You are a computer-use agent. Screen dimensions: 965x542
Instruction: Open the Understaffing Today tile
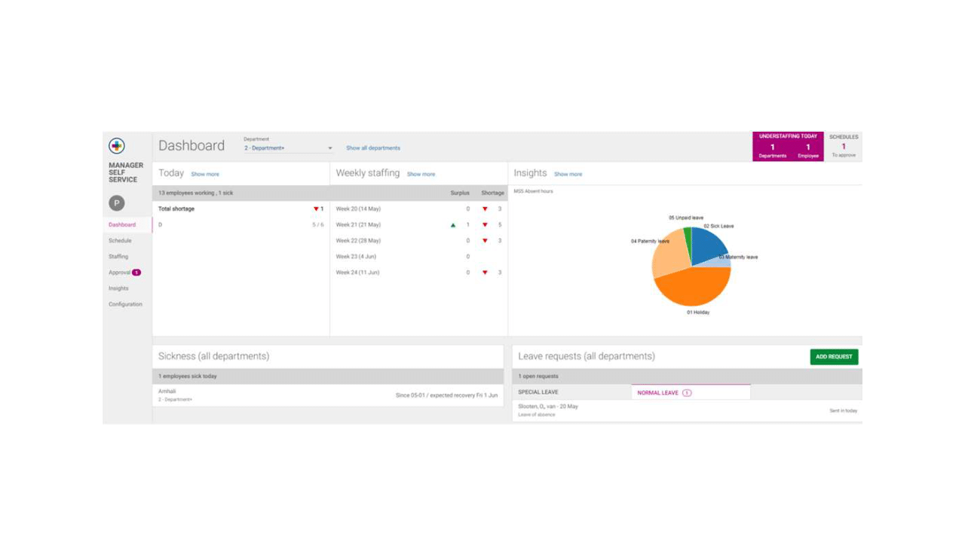pos(789,146)
